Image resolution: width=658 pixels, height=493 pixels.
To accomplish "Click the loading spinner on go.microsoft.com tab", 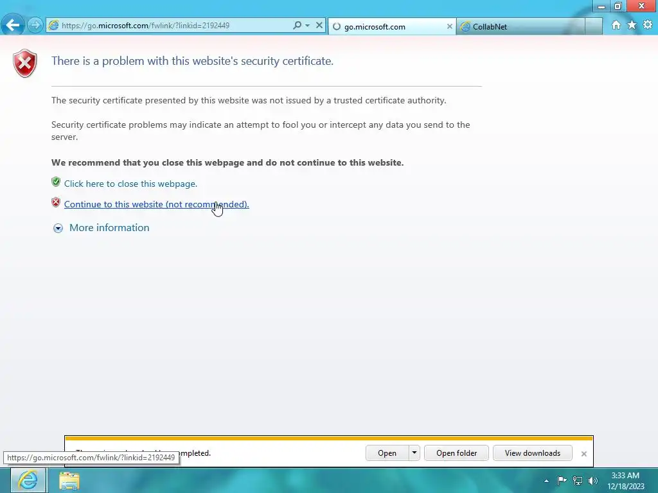I will coord(337,26).
